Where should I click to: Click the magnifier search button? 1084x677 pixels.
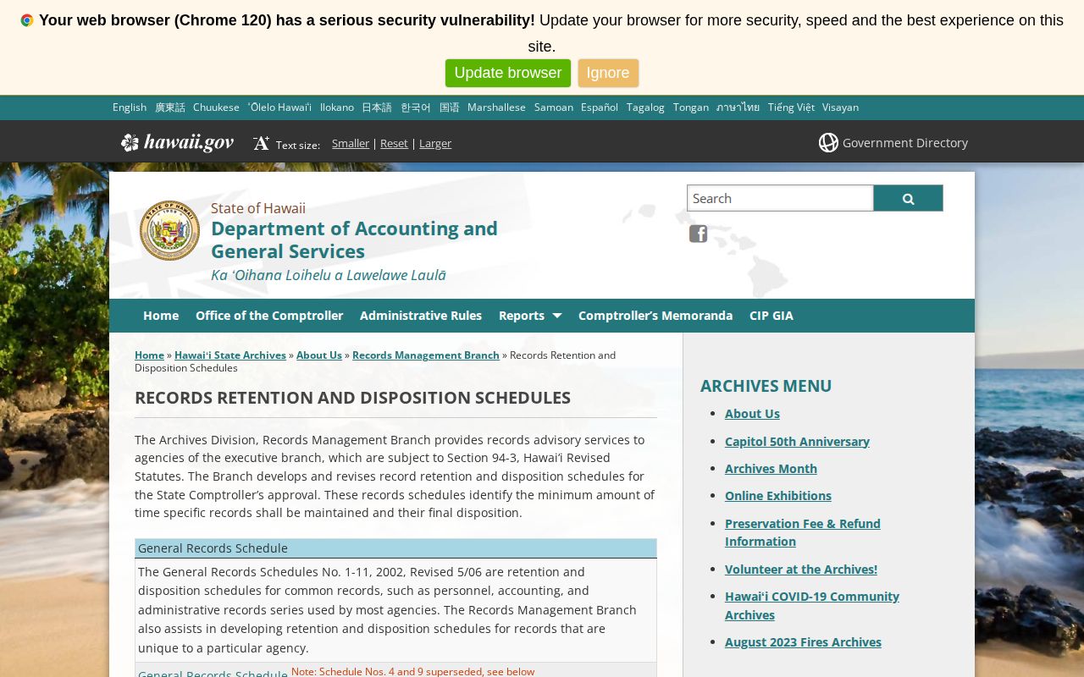[x=908, y=198]
